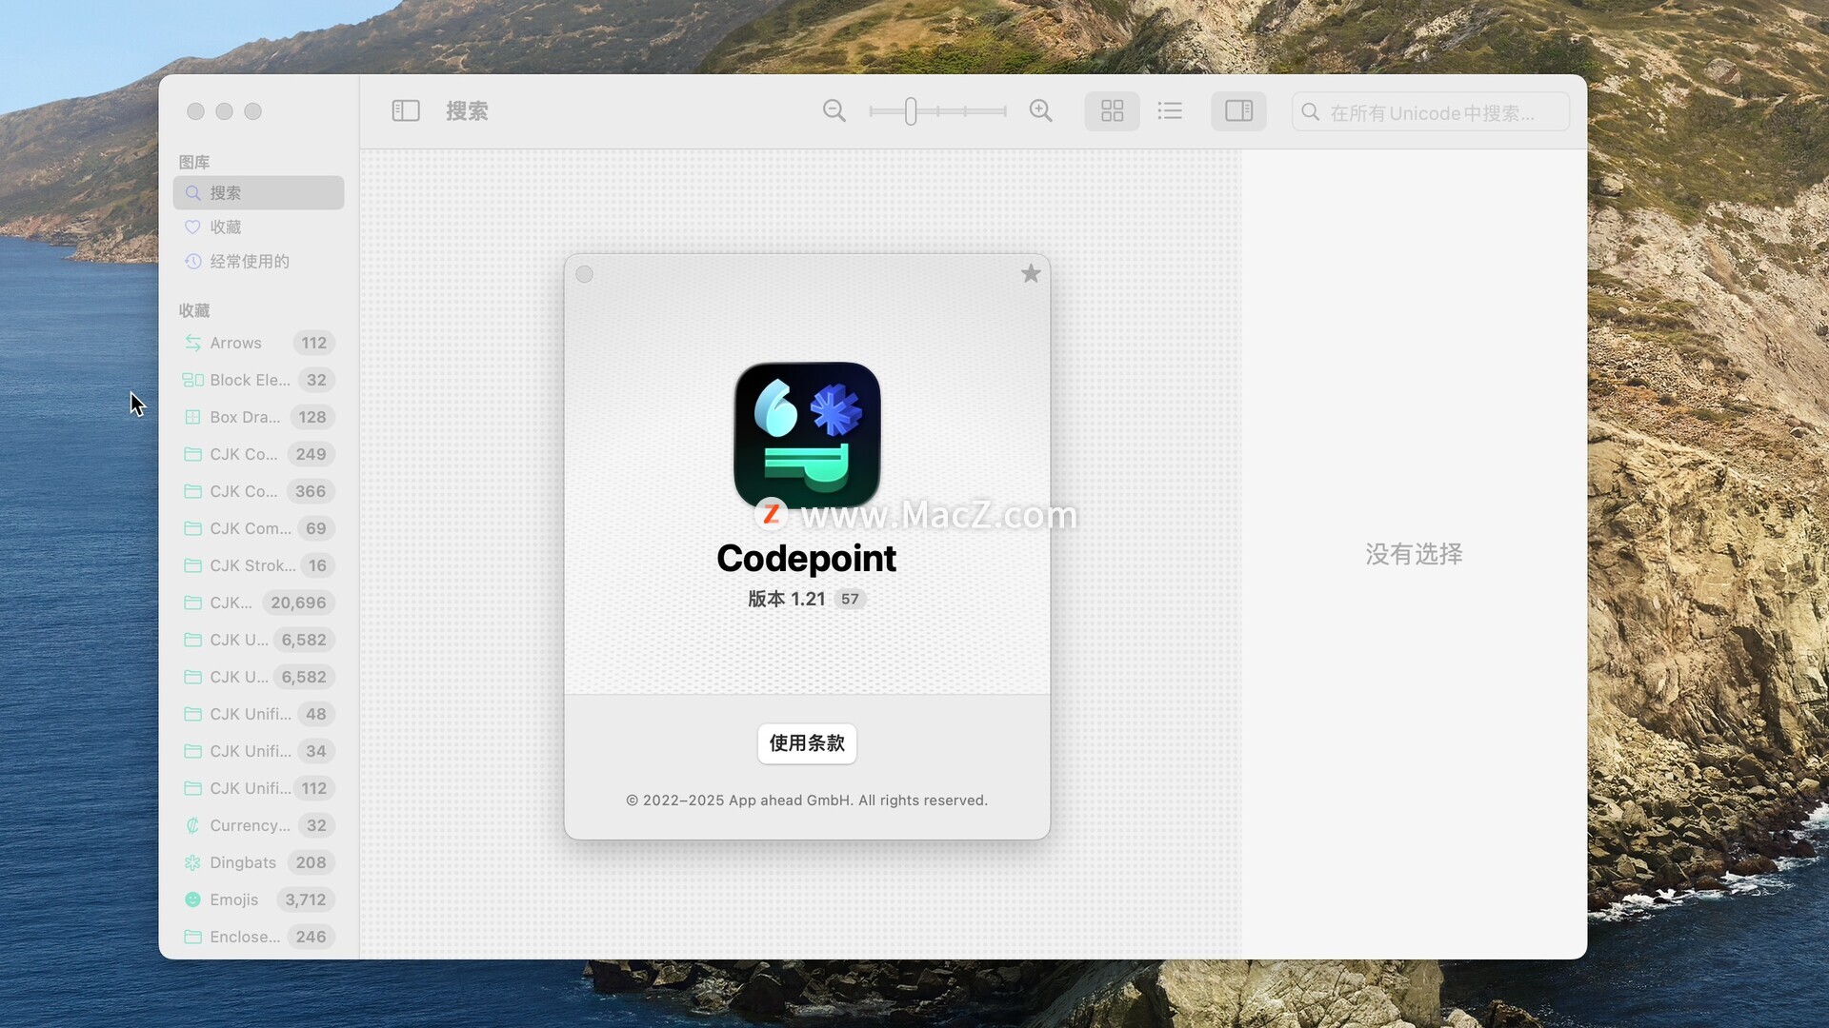Image resolution: width=1829 pixels, height=1028 pixels.
Task: Open the terms of use button
Action: tap(807, 743)
